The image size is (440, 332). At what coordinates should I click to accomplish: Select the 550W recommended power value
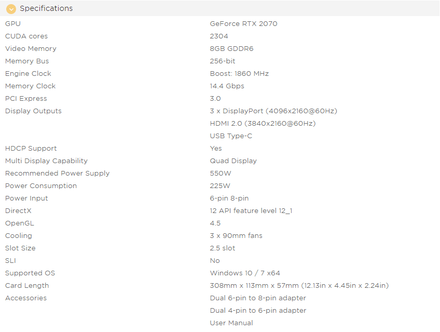pos(221,174)
